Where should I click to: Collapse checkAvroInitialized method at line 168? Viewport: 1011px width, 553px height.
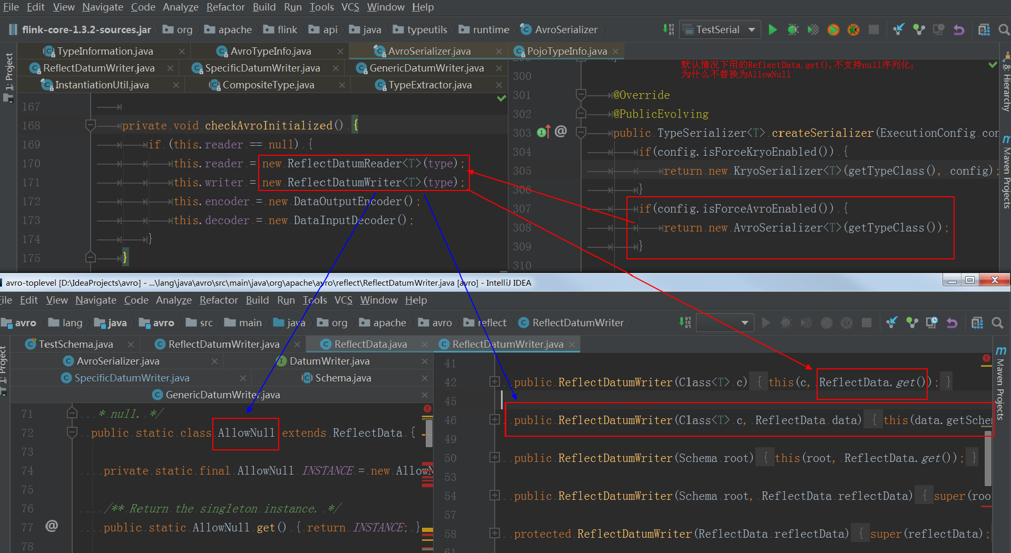click(x=90, y=125)
